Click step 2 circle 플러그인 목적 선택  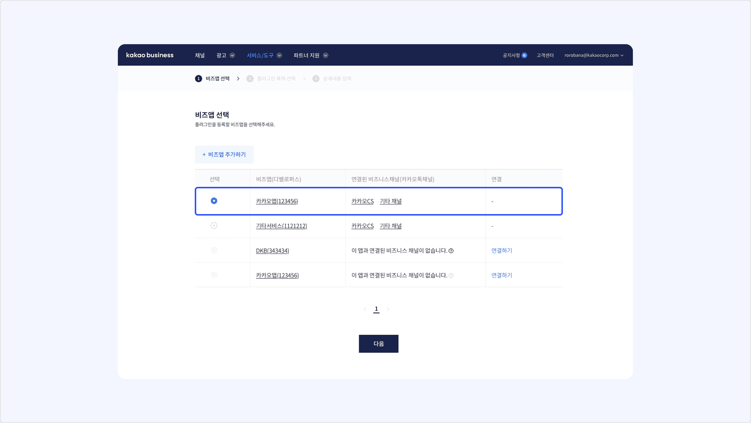[x=250, y=78]
